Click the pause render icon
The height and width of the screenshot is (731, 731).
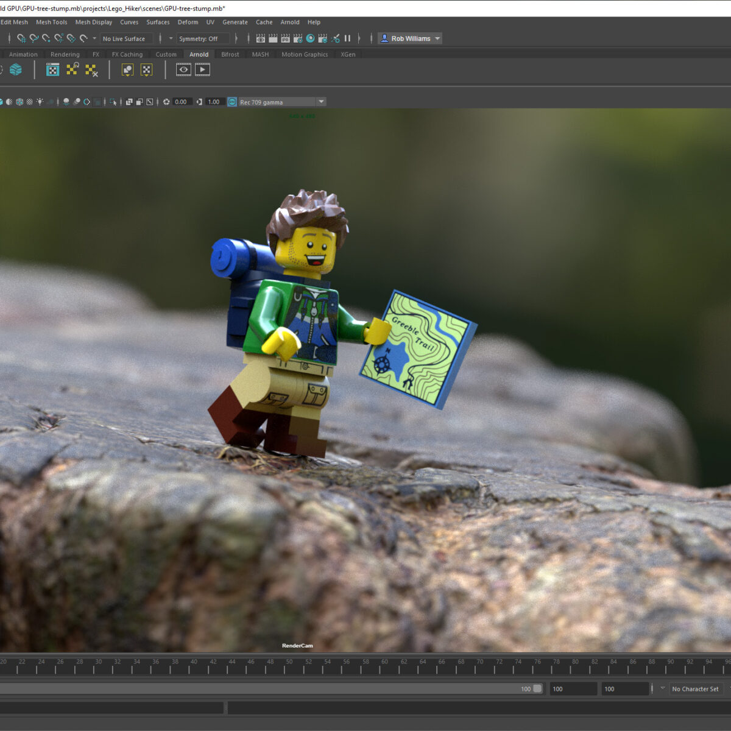(347, 38)
